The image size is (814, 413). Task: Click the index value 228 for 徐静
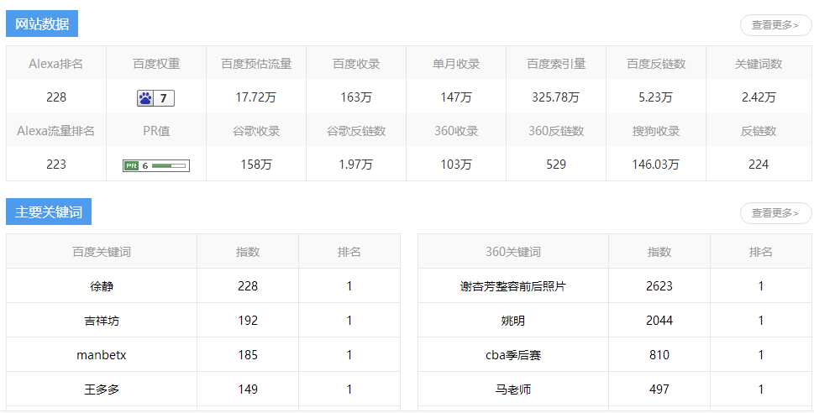[x=248, y=286]
